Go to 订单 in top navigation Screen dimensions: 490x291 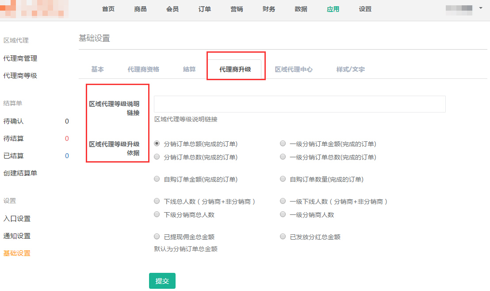coord(205,9)
